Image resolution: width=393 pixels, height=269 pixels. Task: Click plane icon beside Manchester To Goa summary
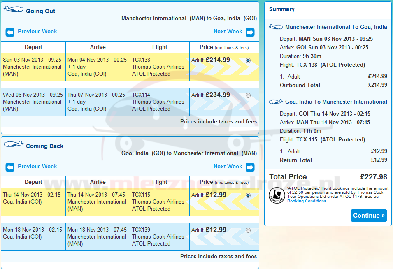[x=276, y=27]
